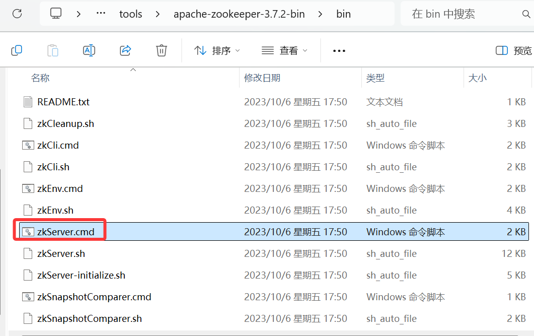Screen dimensions: 534x336
Task: Sort by 名称 column header
Action: (x=40, y=78)
